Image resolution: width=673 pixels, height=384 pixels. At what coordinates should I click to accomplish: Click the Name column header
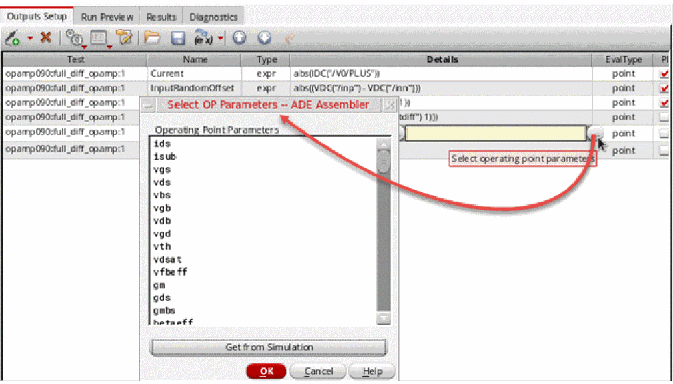(x=194, y=60)
